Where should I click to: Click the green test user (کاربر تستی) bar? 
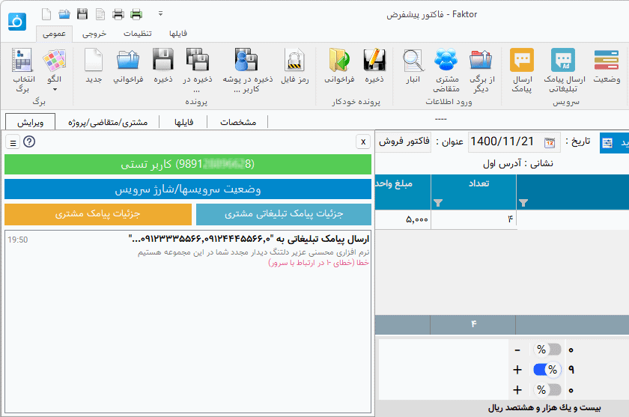point(188,164)
